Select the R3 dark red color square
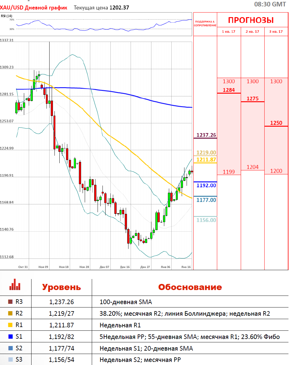The image size is (290, 365). click(x=10, y=302)
